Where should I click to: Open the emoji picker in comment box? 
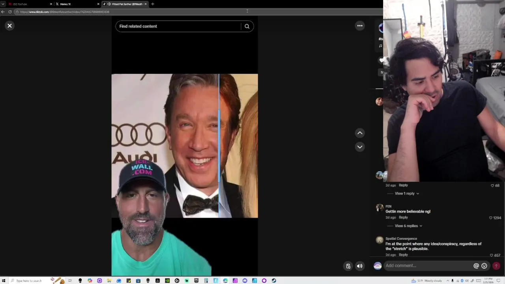484,266
